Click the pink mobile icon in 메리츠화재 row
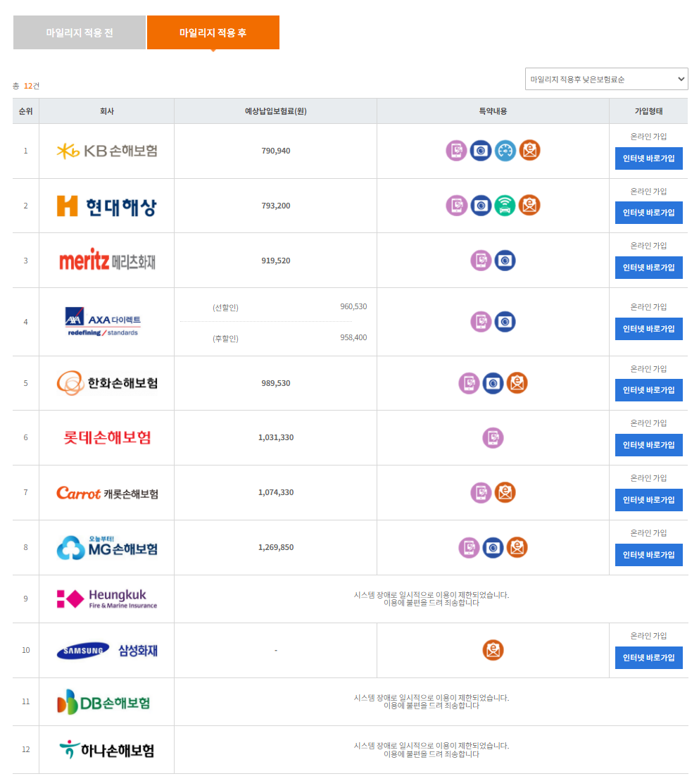This screenshot has height=781, width=699. [x=481, y=261]
